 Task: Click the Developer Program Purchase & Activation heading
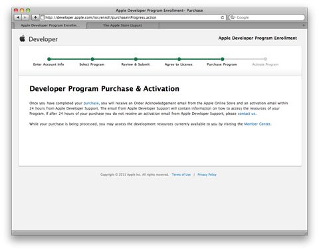tap(104, 89)
